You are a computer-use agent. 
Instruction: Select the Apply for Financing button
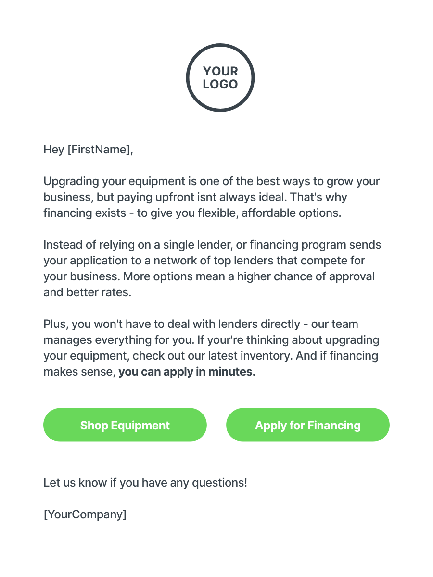click(308, 425)
